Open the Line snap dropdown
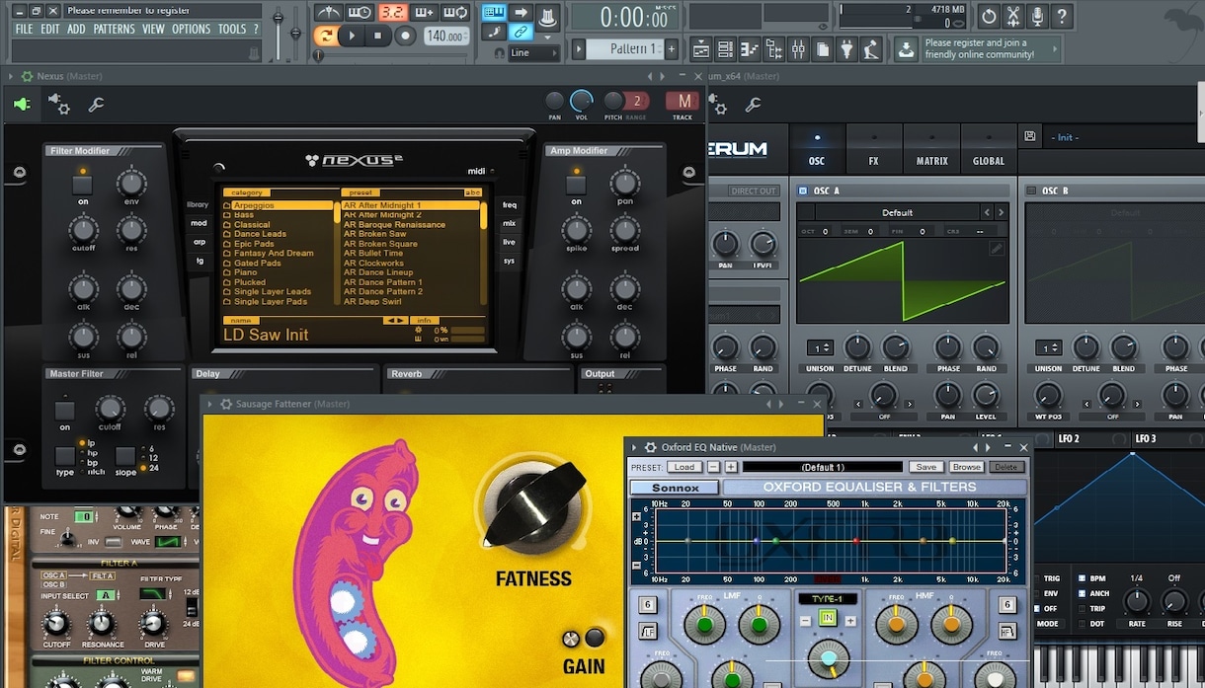Image resolution: width=1205 pixels, height=688 pixels. pos(533,53)
